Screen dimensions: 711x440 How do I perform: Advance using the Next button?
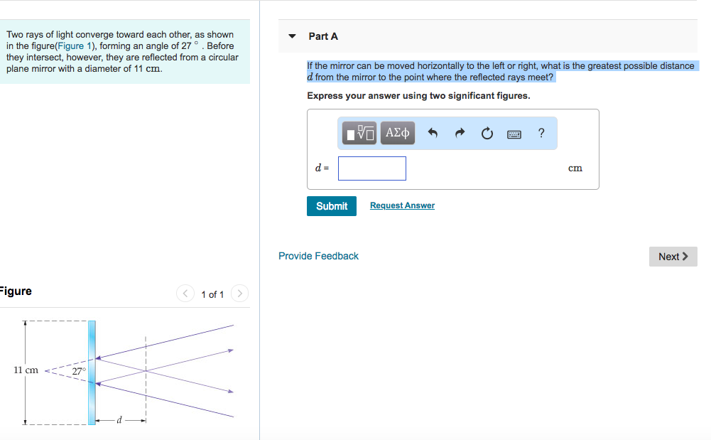tap(673, 257)
